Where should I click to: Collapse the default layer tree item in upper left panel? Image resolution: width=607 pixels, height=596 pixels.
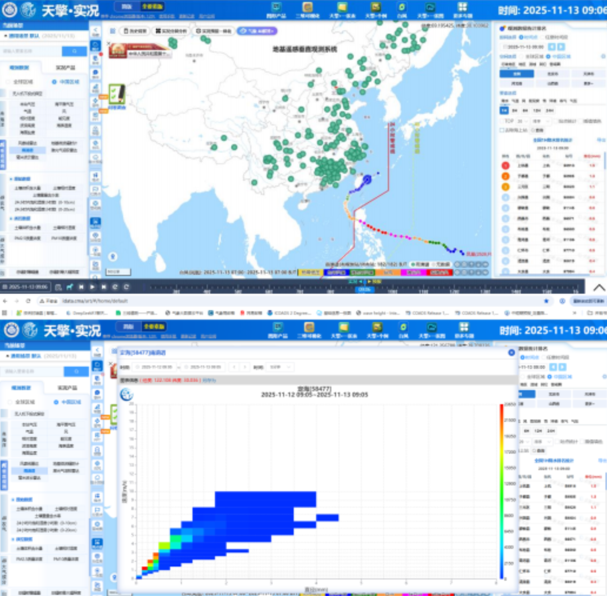coord(6,35)
